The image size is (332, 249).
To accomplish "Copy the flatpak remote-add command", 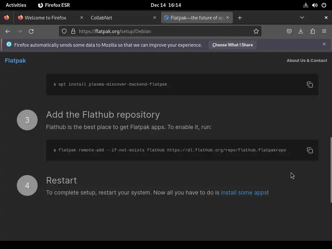I will point(310,150).
